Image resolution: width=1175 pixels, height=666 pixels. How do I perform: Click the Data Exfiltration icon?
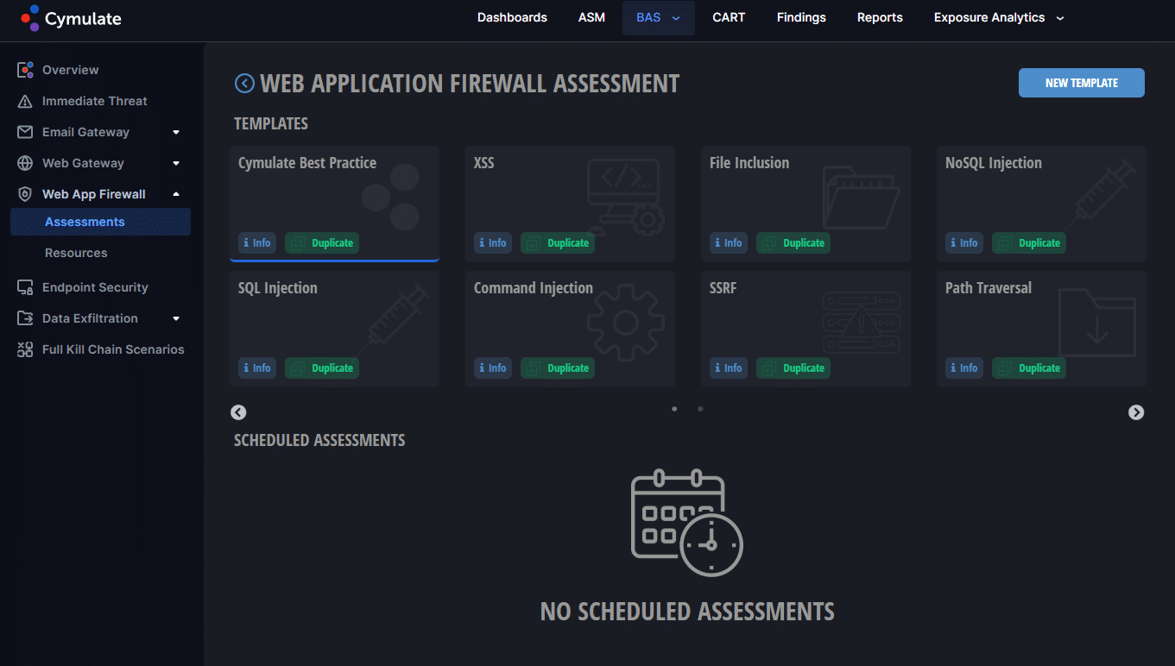pos(25,318)
